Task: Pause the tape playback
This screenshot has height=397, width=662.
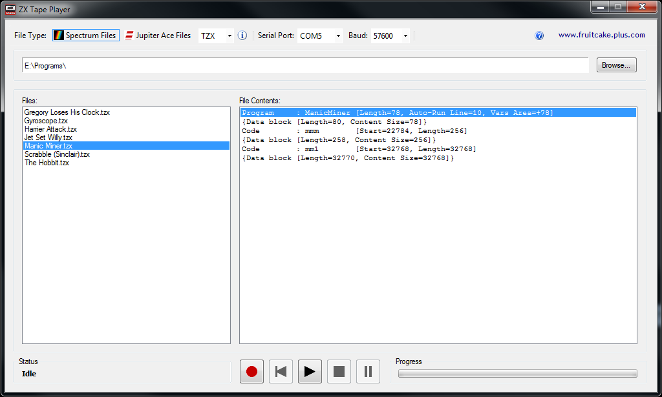Action: [368, 371]
